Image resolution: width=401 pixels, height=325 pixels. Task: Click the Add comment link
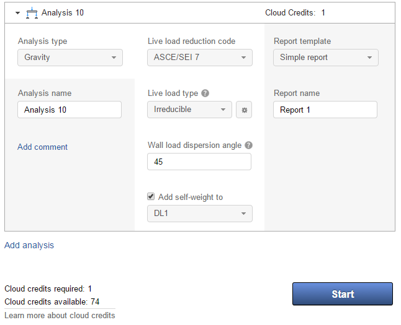click(x=42, y=147)
